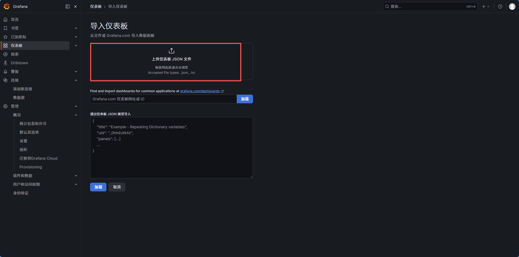
Task: Open grafana.com/dashboards link
Action: pyautogui.click(x=200, y=91)
